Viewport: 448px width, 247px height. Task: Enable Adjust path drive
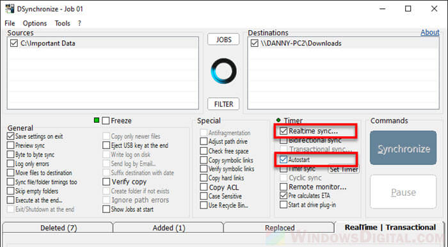click(x=204, y=141)
